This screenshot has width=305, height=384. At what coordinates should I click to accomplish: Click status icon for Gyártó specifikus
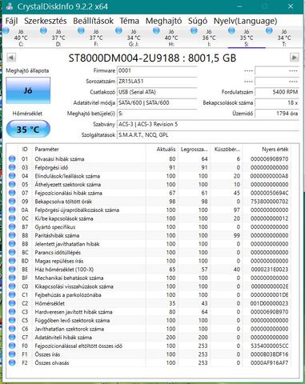[x=12, y=227]
